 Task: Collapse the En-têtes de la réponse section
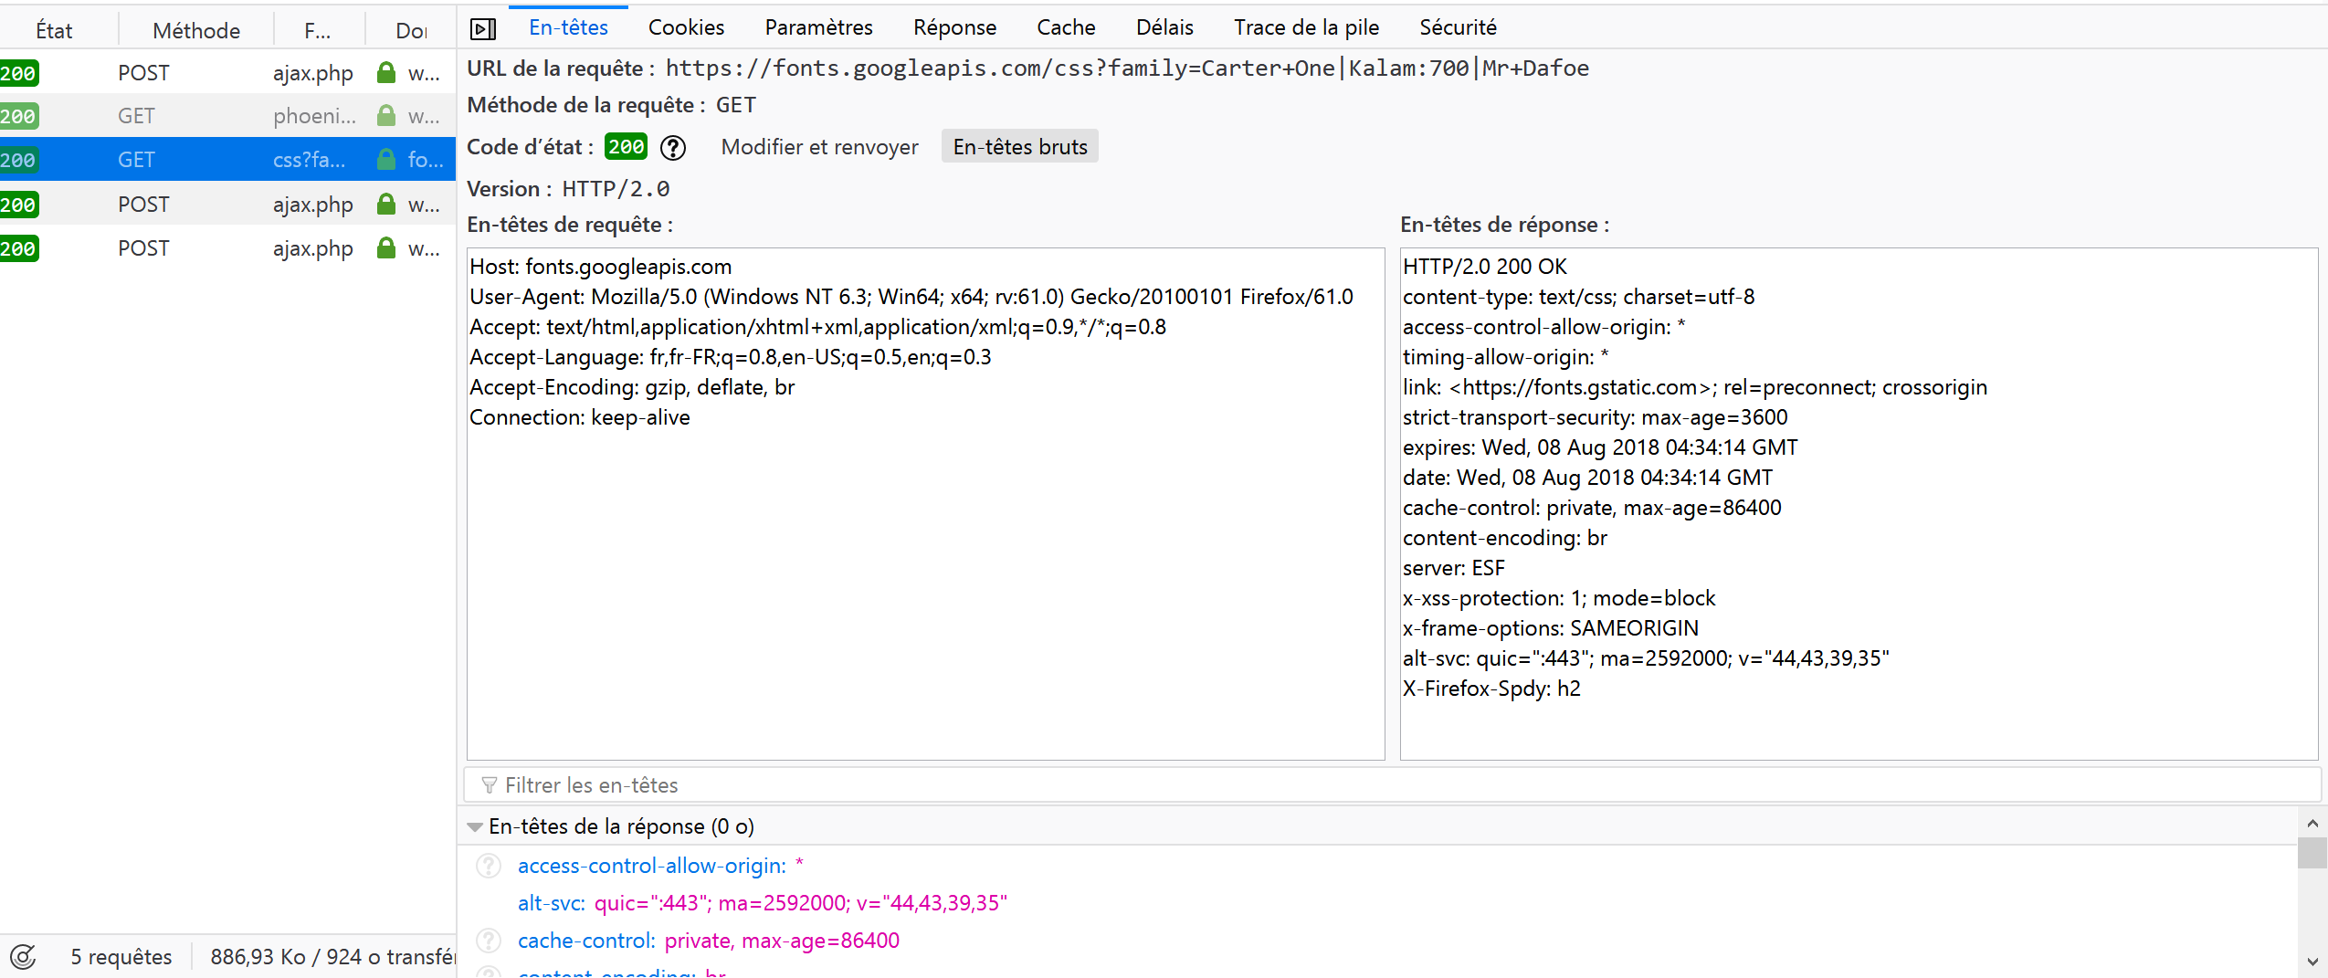[475, 826]
